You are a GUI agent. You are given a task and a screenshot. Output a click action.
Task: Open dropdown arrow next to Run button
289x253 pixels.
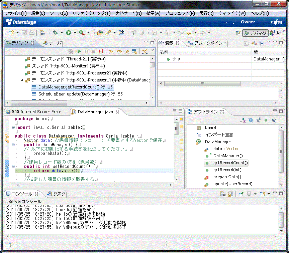(75, 33)
